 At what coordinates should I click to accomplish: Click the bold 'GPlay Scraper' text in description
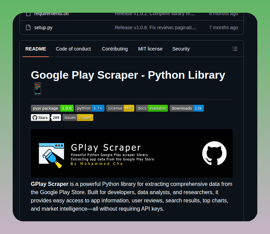(50, 184)
